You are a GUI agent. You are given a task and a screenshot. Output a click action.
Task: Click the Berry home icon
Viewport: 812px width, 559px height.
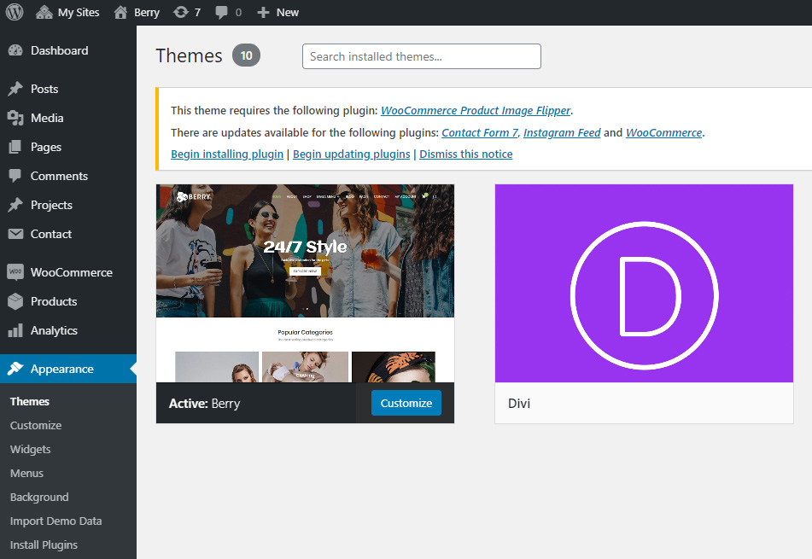tap(120, 13)
